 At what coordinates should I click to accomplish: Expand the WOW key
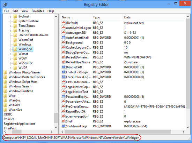point(10,58)
